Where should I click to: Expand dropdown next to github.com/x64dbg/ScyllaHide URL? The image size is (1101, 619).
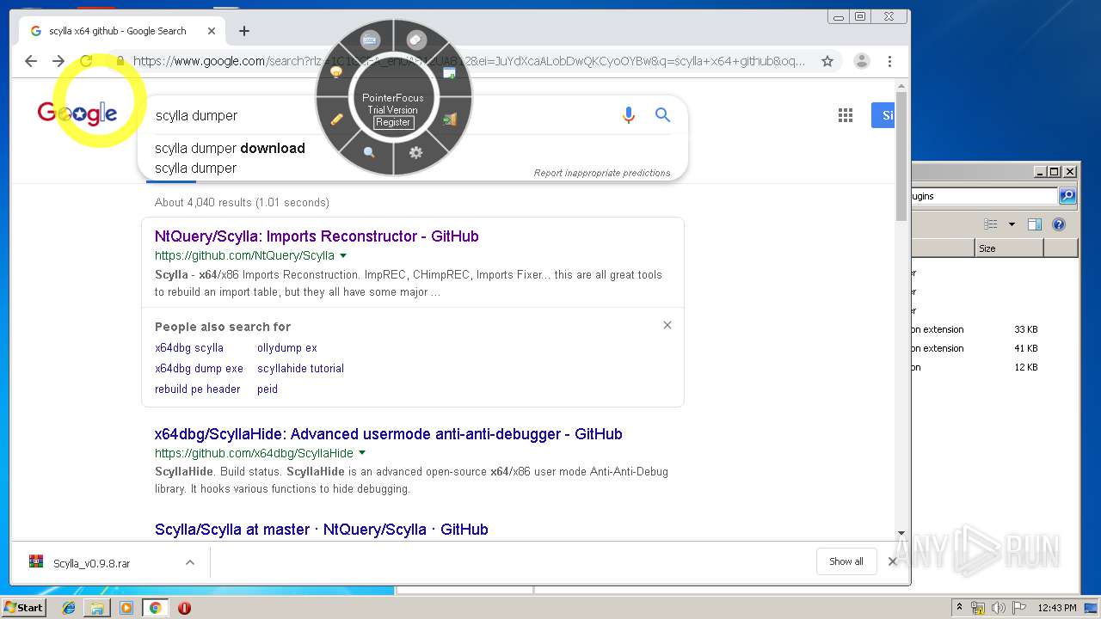click(362, 453)
